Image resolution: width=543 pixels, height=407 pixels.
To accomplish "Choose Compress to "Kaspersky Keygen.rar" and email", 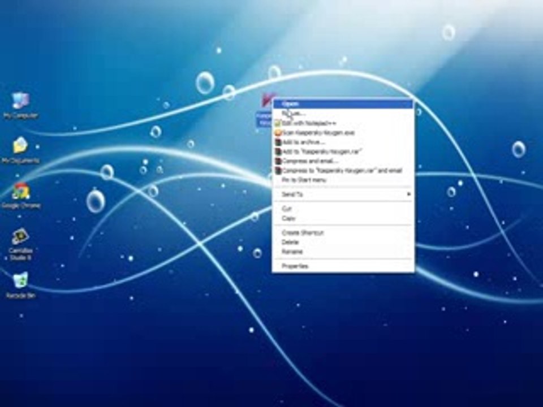I will tap(343, 170).
